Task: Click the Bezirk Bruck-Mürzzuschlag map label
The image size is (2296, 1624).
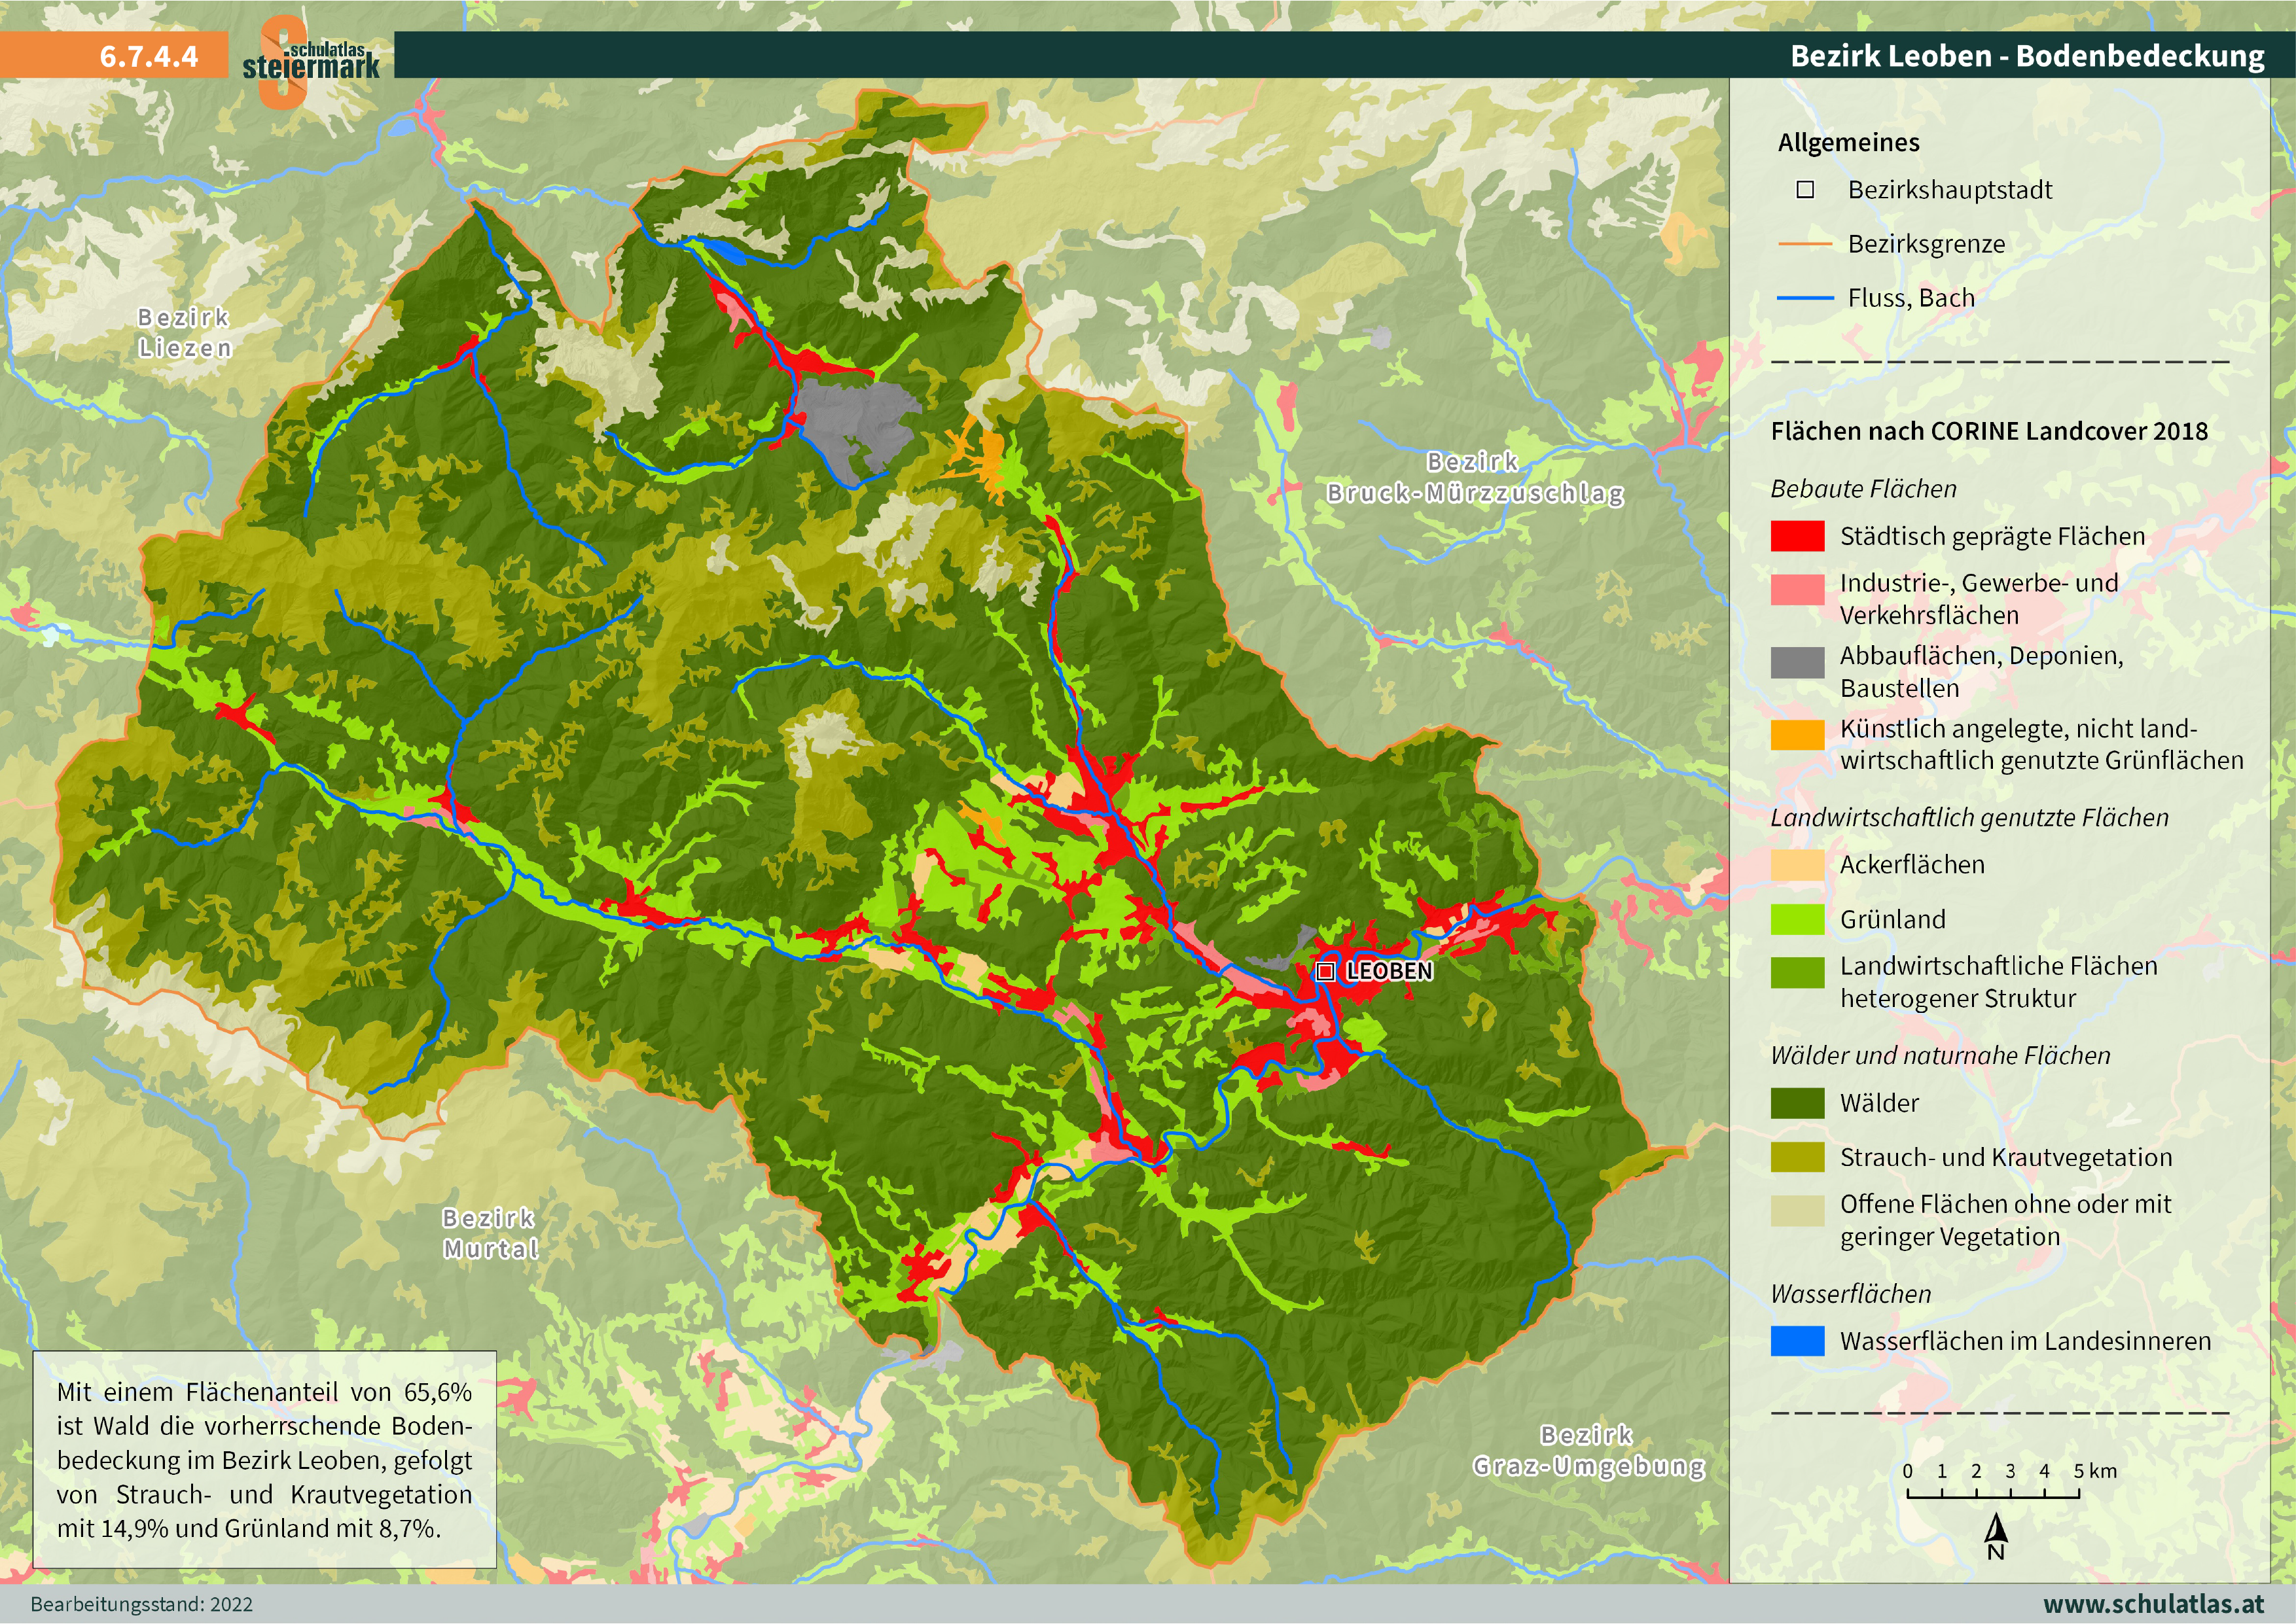Action: 1475,478
